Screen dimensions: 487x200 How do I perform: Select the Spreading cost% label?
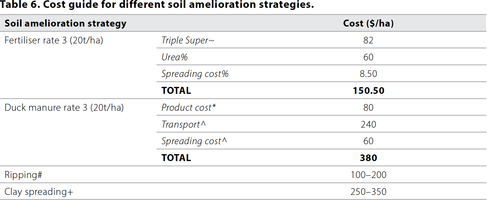(x=195, y=74)
